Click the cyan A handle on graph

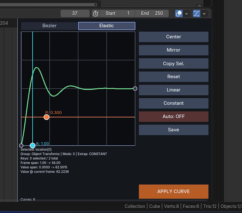(33, 145)
